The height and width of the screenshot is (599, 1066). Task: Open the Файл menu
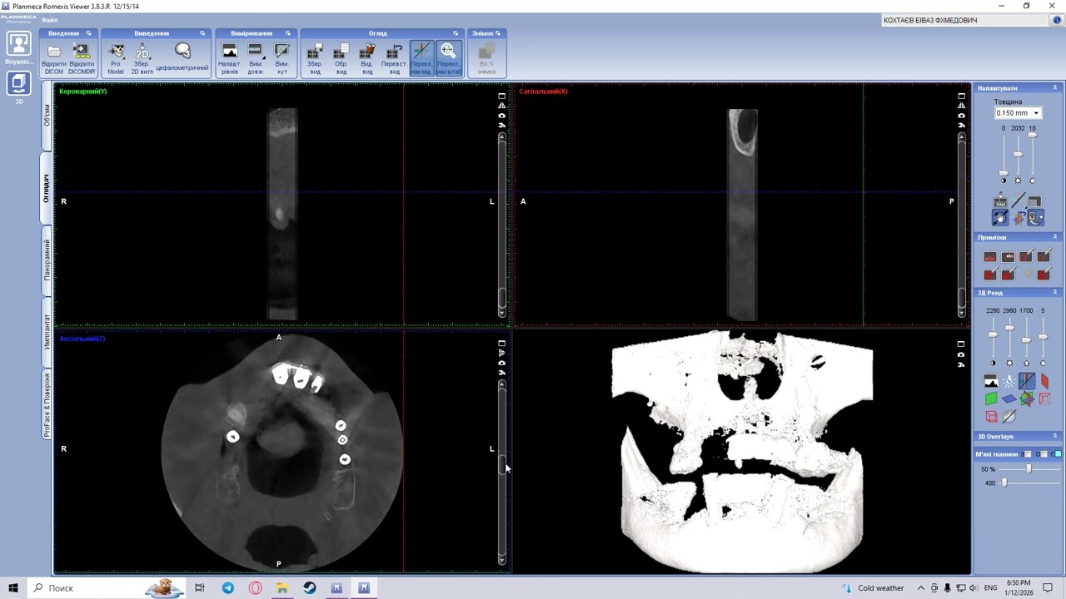tap(49, 20)
